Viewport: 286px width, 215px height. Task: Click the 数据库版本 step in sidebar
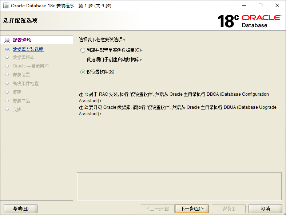23,57
